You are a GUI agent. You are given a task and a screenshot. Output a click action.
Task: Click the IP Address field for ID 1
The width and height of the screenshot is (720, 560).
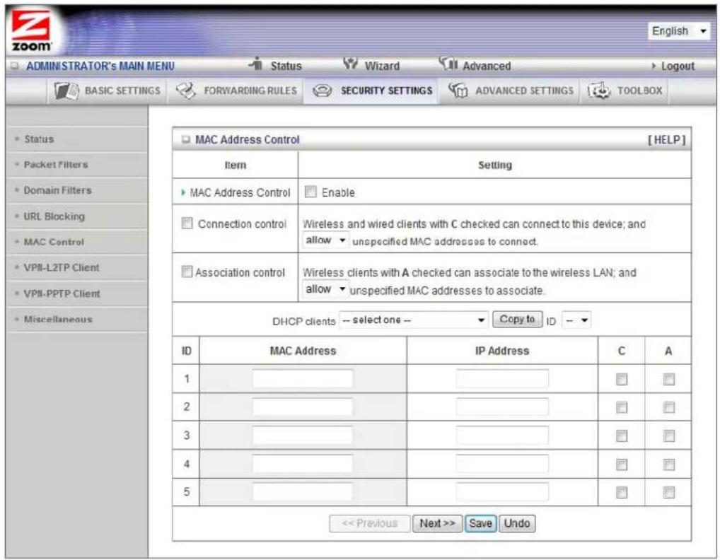click(502, 379)
